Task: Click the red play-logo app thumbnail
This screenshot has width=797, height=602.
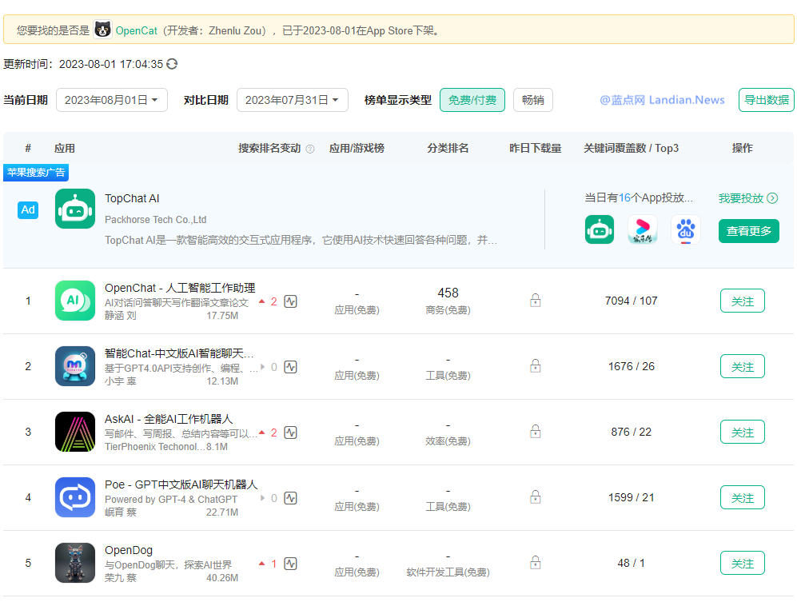Action: click(643, 229)
